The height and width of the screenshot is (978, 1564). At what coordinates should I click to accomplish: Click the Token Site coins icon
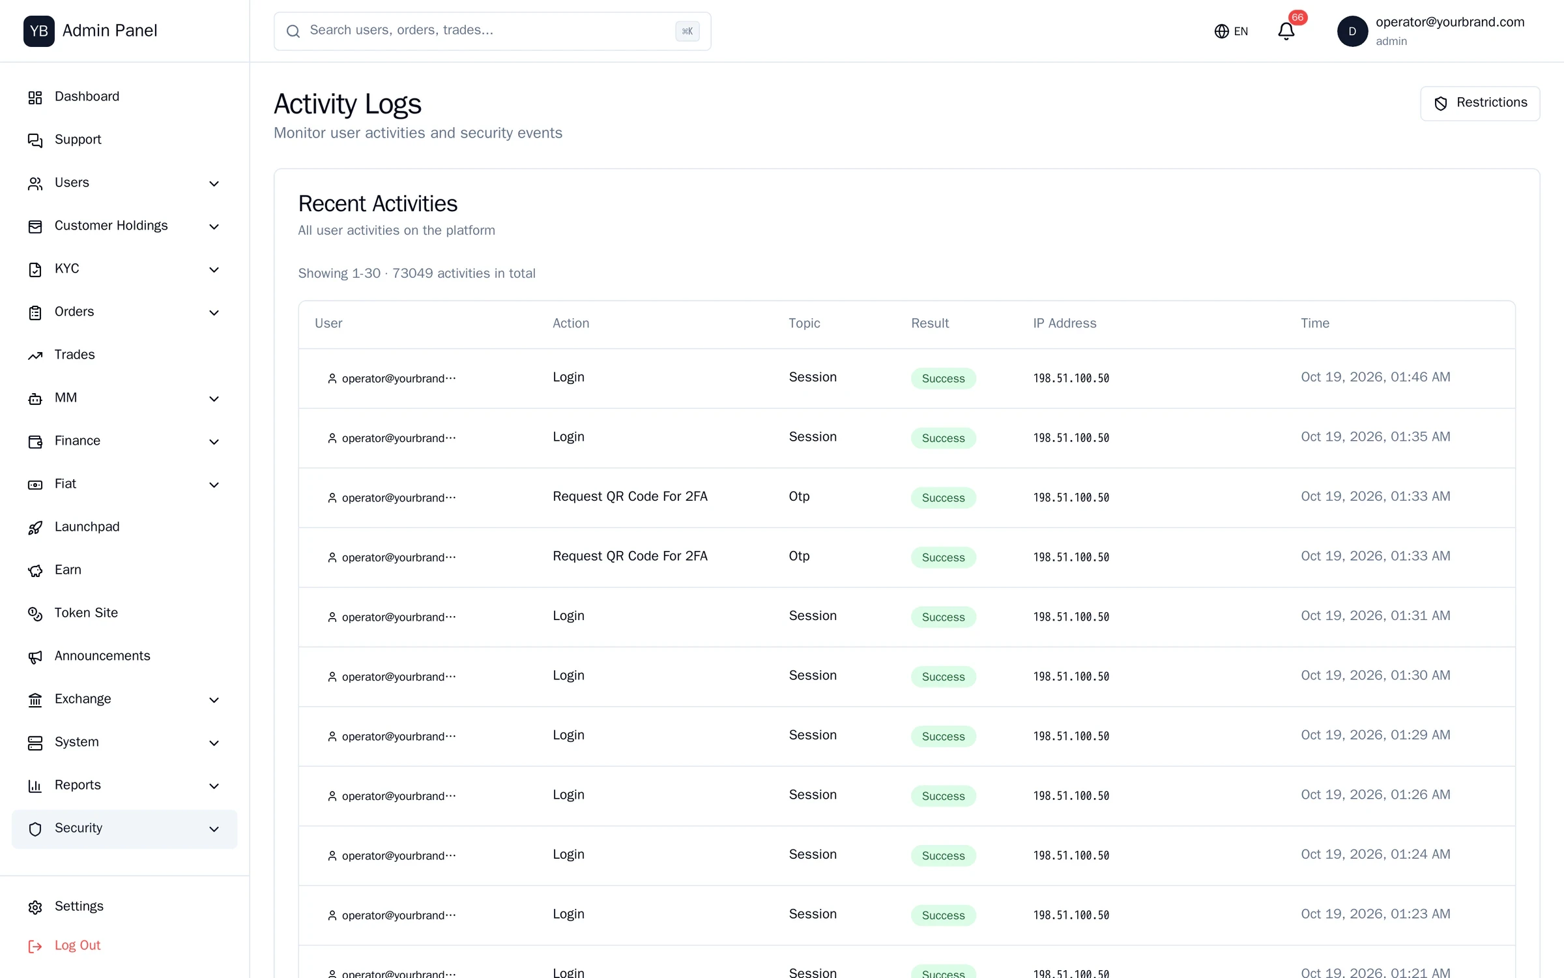pyautogui.click(x=35, y=614)
